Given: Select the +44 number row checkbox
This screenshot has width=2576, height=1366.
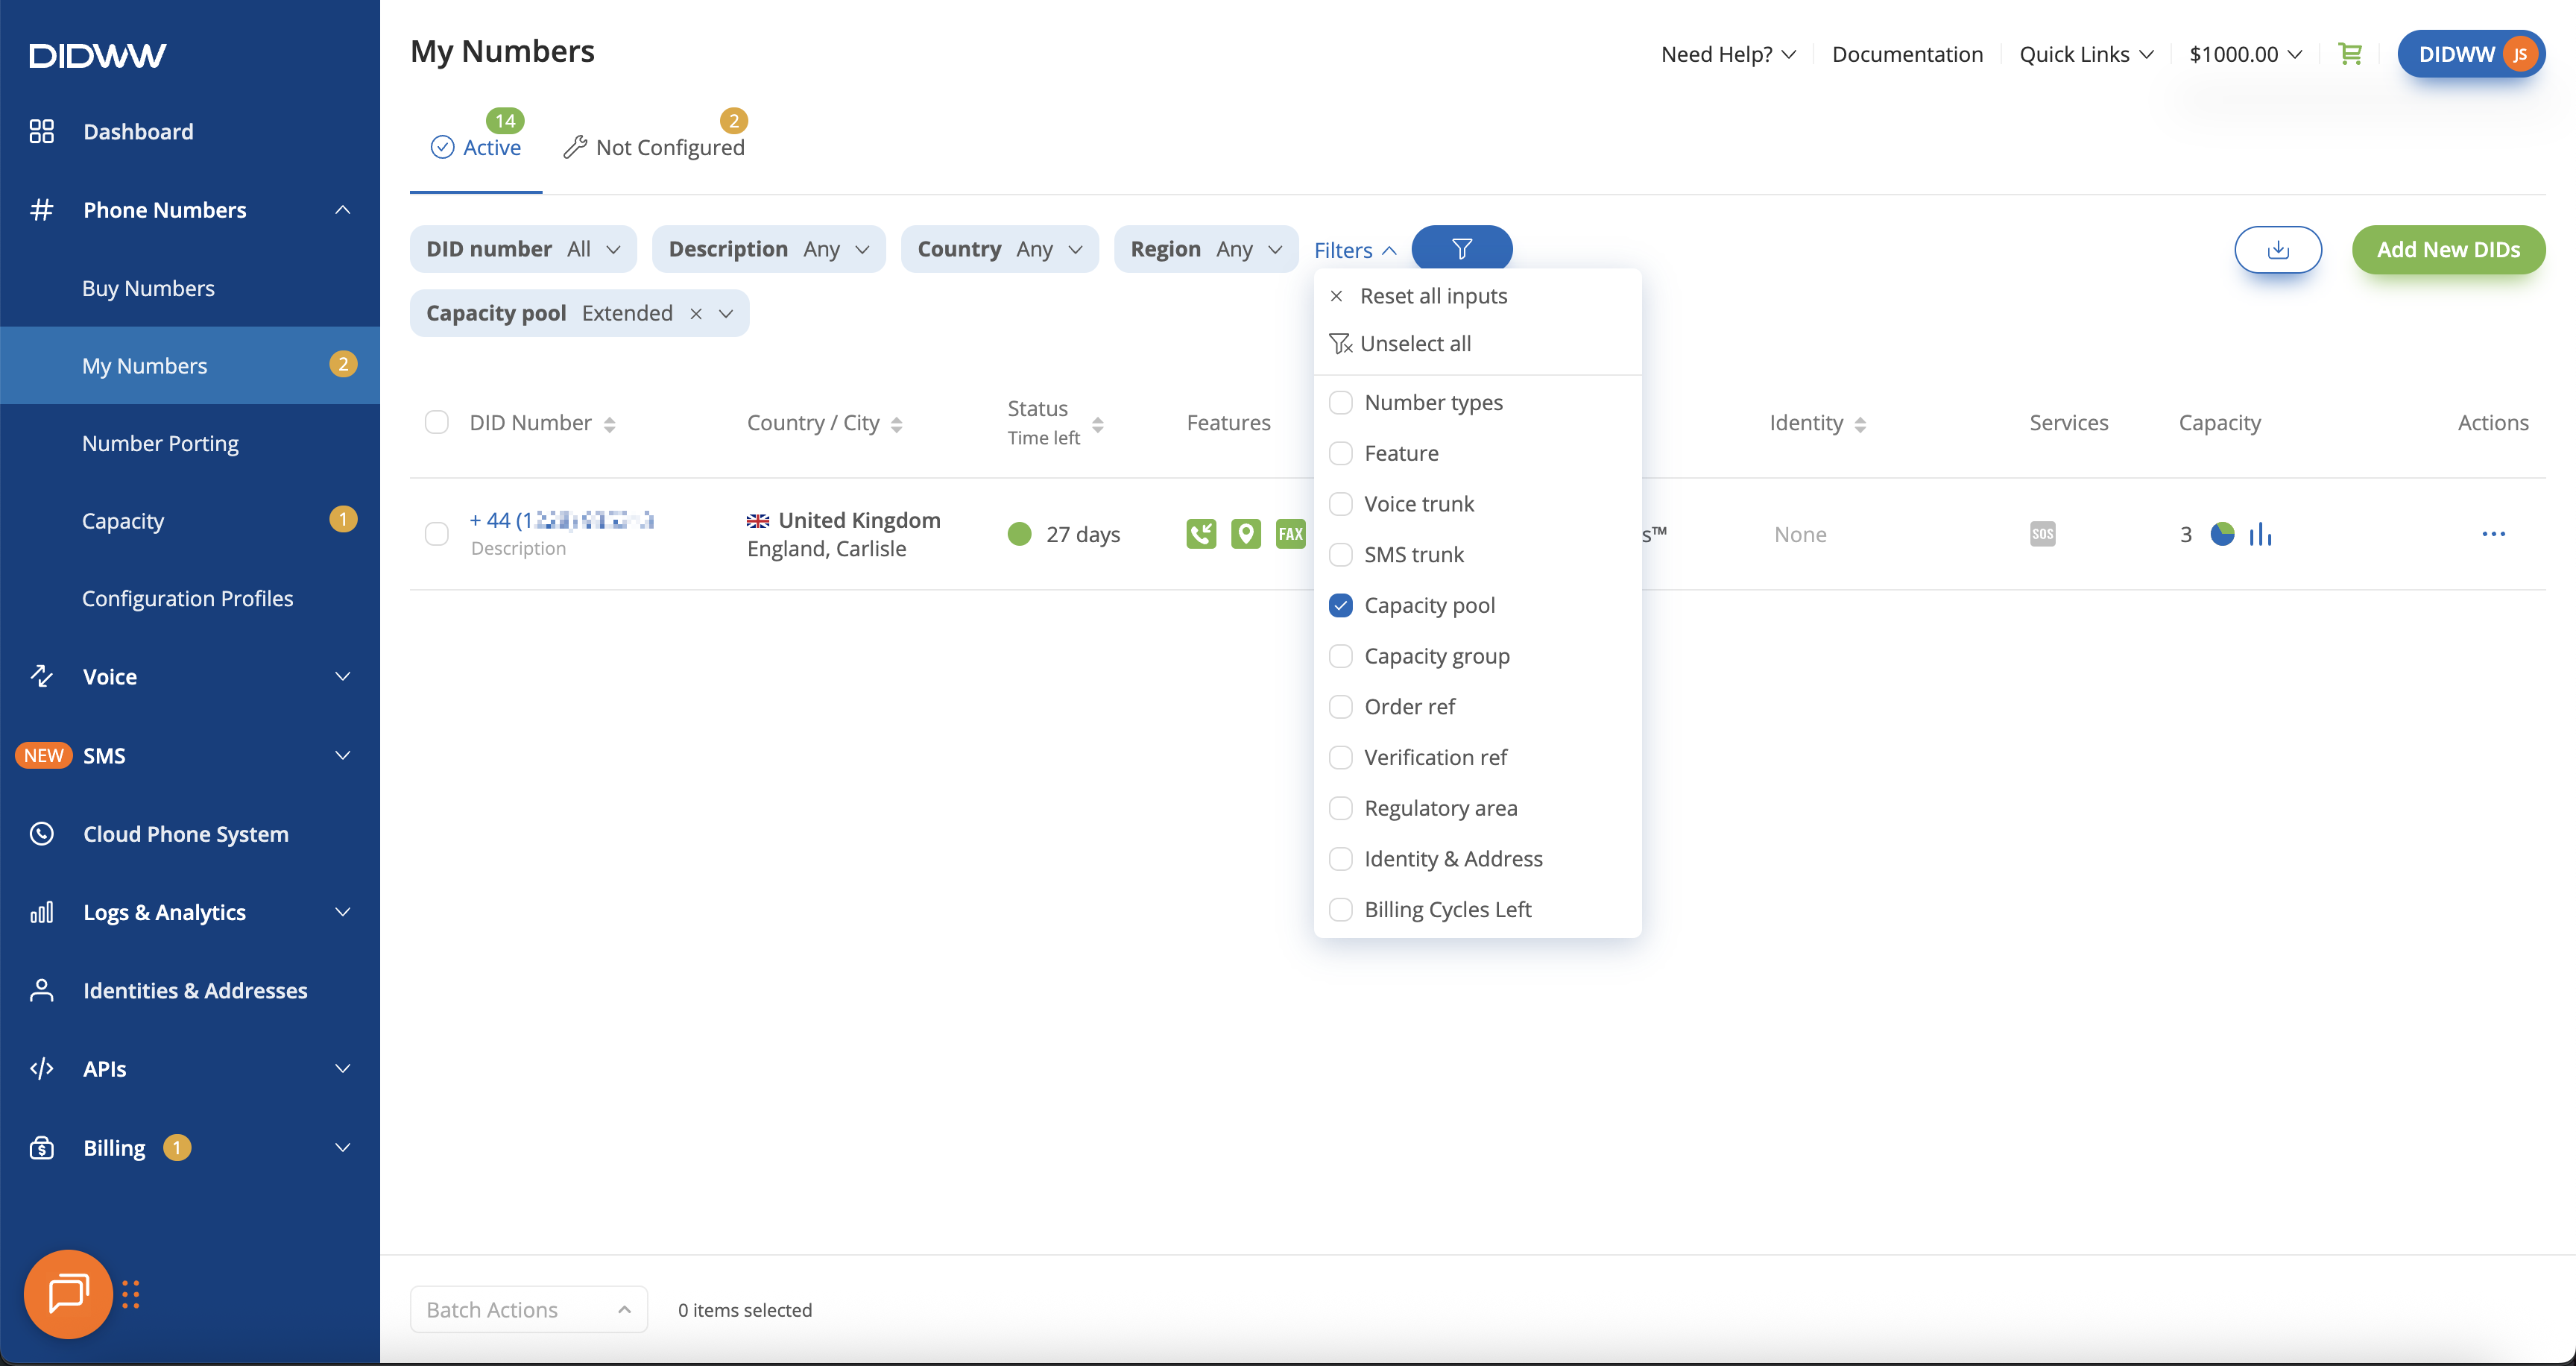Looking at the screenshot, I should pyautogui.click(x=436, y=534).
